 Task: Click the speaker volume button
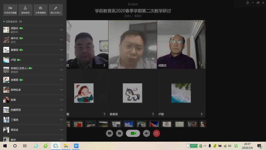pyautogui.click(x=146, y=133)
